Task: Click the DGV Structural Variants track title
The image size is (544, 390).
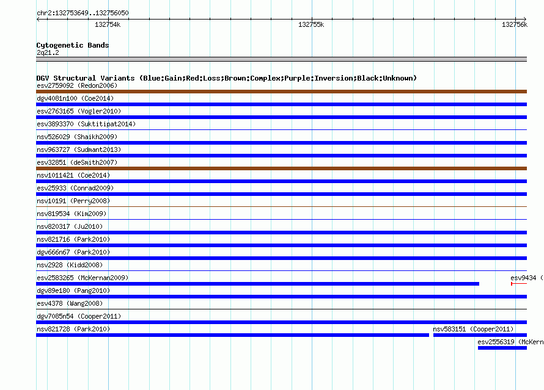Action: (x=227, y=78)
